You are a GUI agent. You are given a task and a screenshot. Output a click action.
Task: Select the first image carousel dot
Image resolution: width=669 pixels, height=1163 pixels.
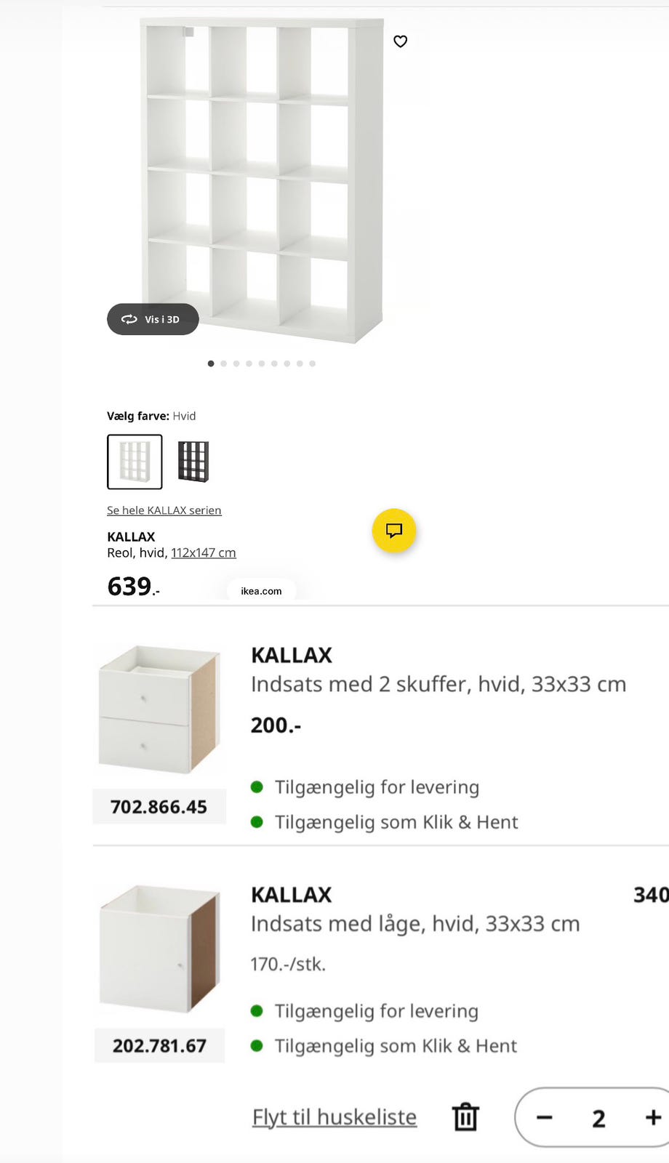click(x=211, y=363)
